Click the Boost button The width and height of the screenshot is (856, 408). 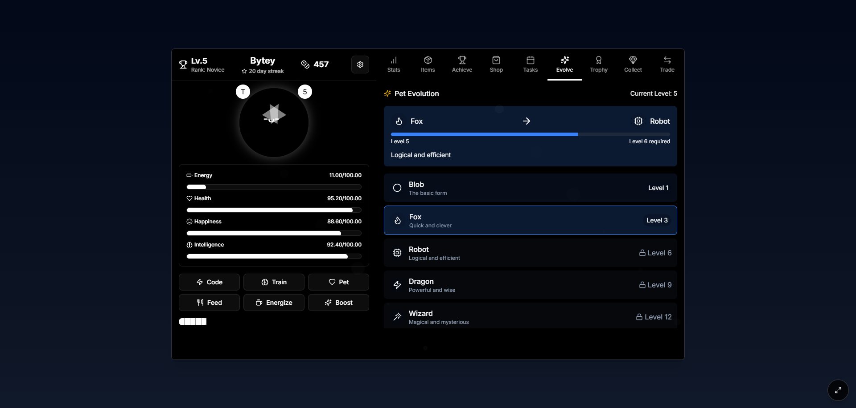[338, 303]
